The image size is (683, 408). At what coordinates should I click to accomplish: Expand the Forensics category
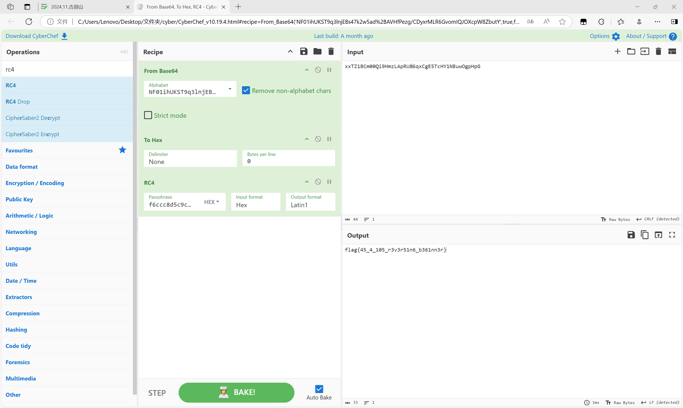point(67,362)
